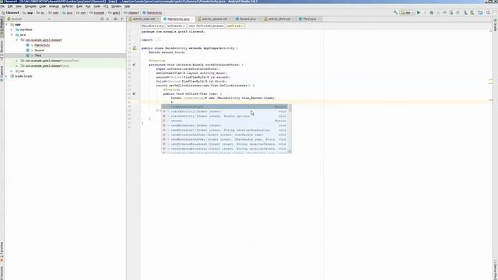Click onClick() editor breadcrumb
This screenshot has height=280, width=498.
(235, 26)
